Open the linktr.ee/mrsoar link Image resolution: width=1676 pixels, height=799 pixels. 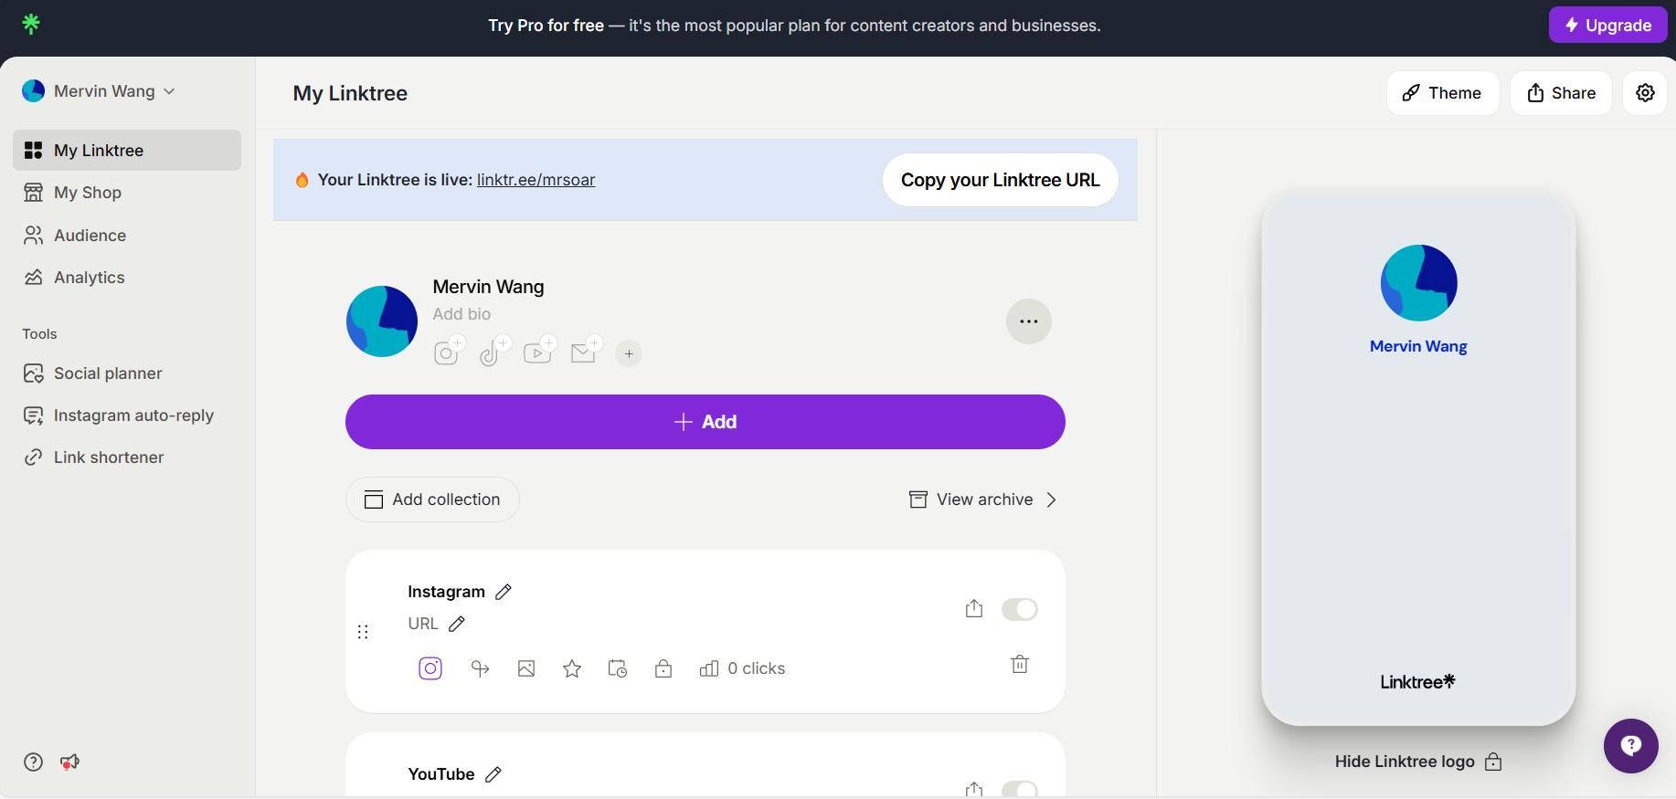[536, 180]
